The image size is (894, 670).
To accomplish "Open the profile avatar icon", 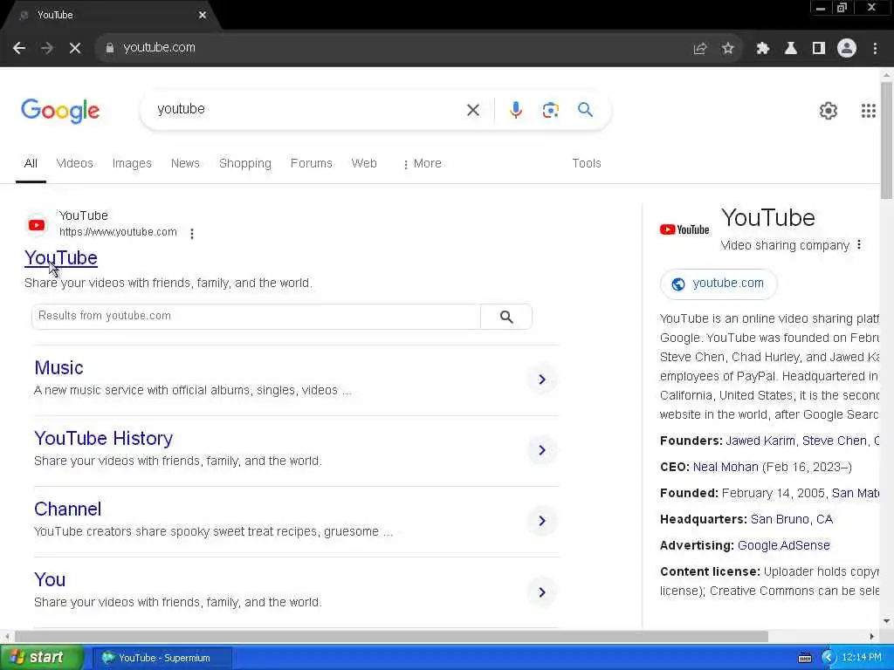I will pyautogui.click(x=847, y=49).
